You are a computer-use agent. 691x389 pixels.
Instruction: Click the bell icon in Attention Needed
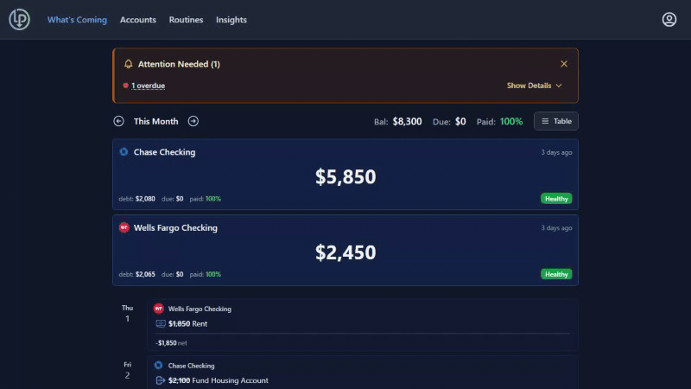click(129, 64)
